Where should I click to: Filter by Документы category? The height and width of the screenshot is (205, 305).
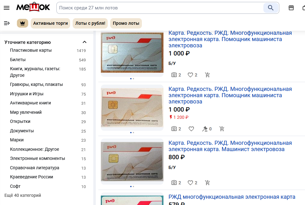pyautogui.click(x=22, y=131)
